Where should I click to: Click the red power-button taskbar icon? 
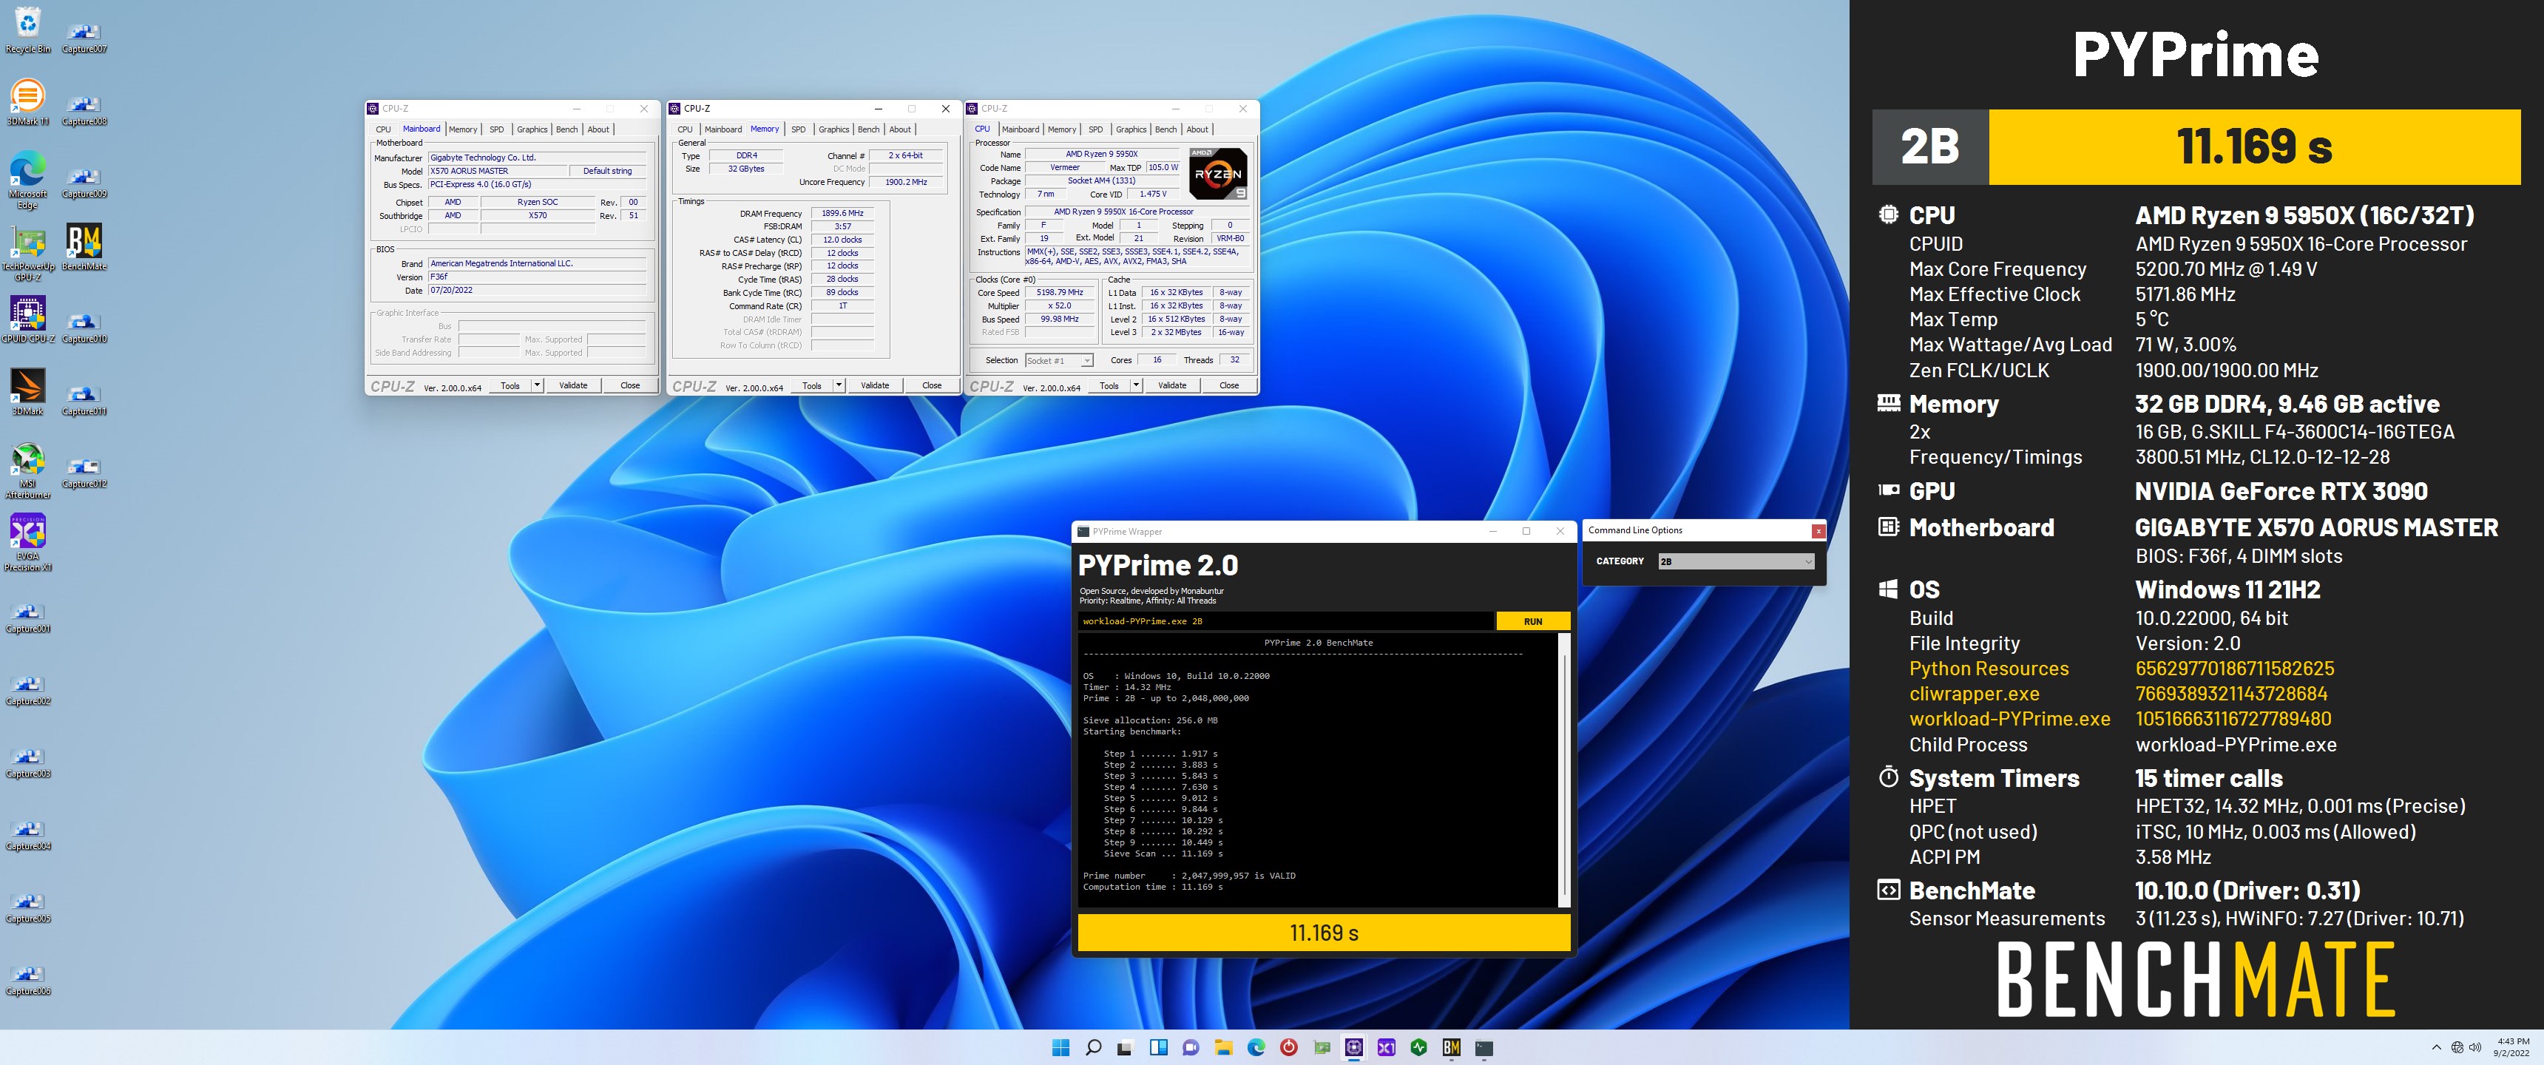tap(1289, 1047)
